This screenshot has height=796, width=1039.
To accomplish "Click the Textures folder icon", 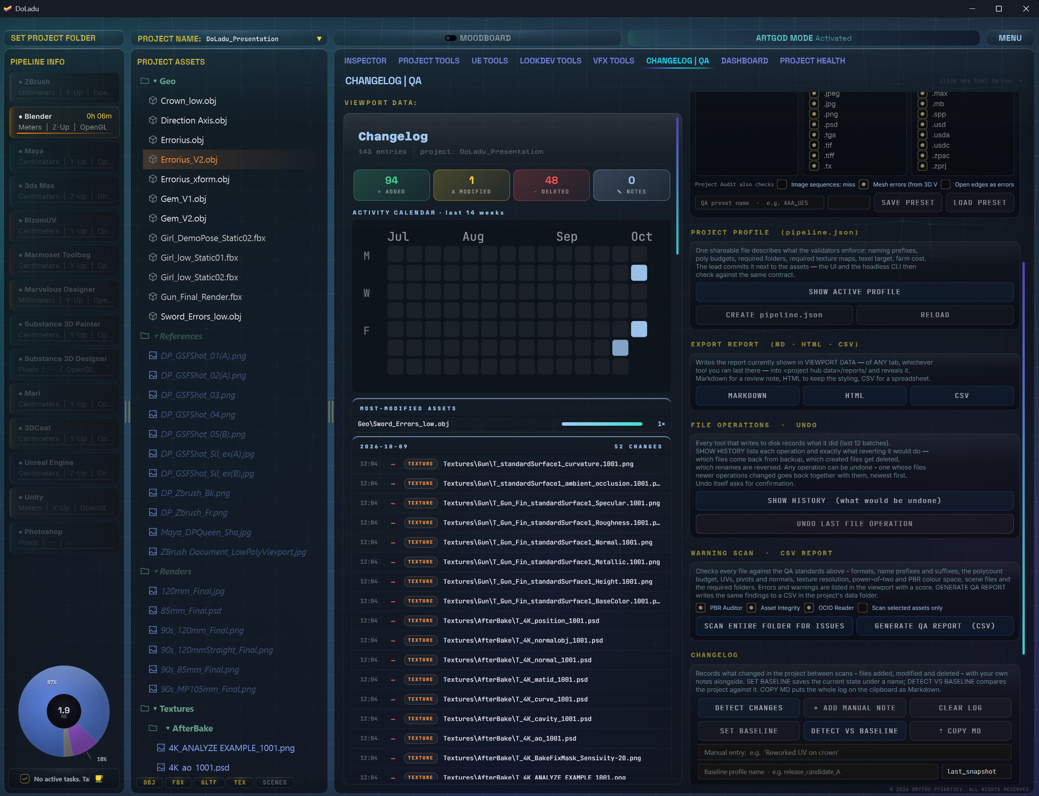I will tap(145, 709).
